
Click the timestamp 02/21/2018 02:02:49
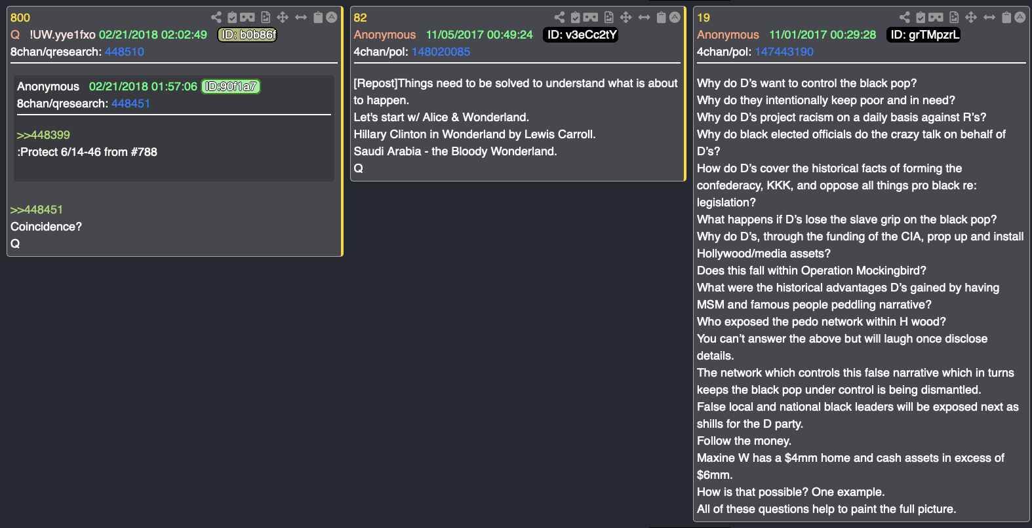153,35
